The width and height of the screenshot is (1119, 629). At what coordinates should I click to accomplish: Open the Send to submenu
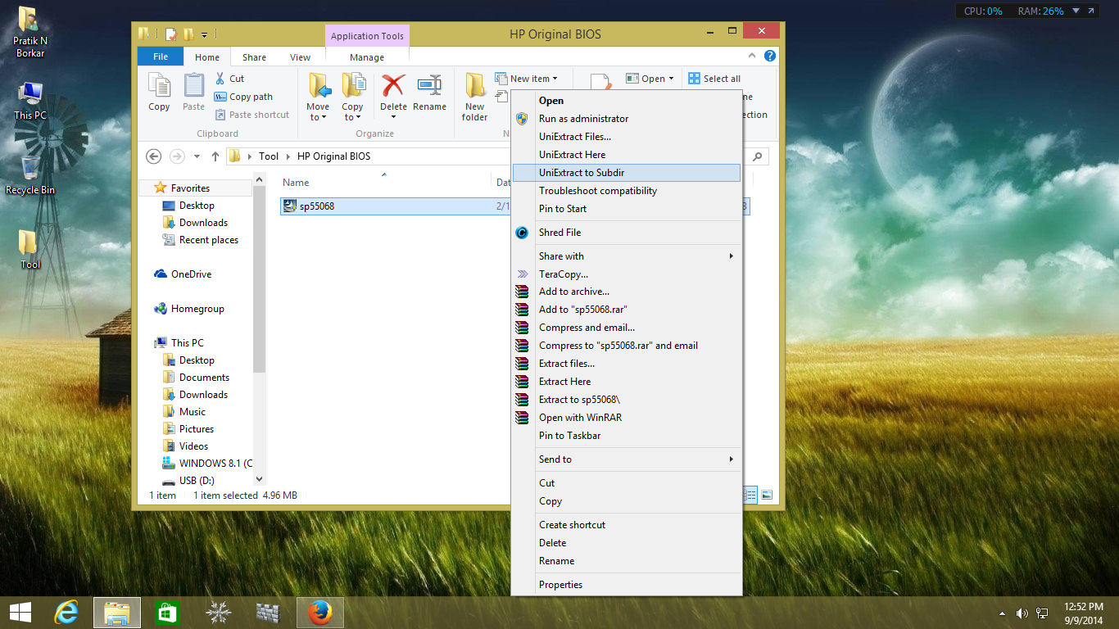click(626, 459)
